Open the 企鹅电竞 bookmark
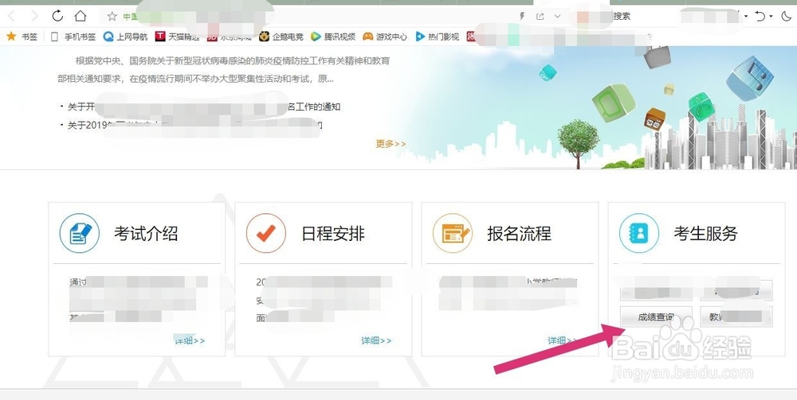The height and width of the screenshot is (400, 797). 281,37
